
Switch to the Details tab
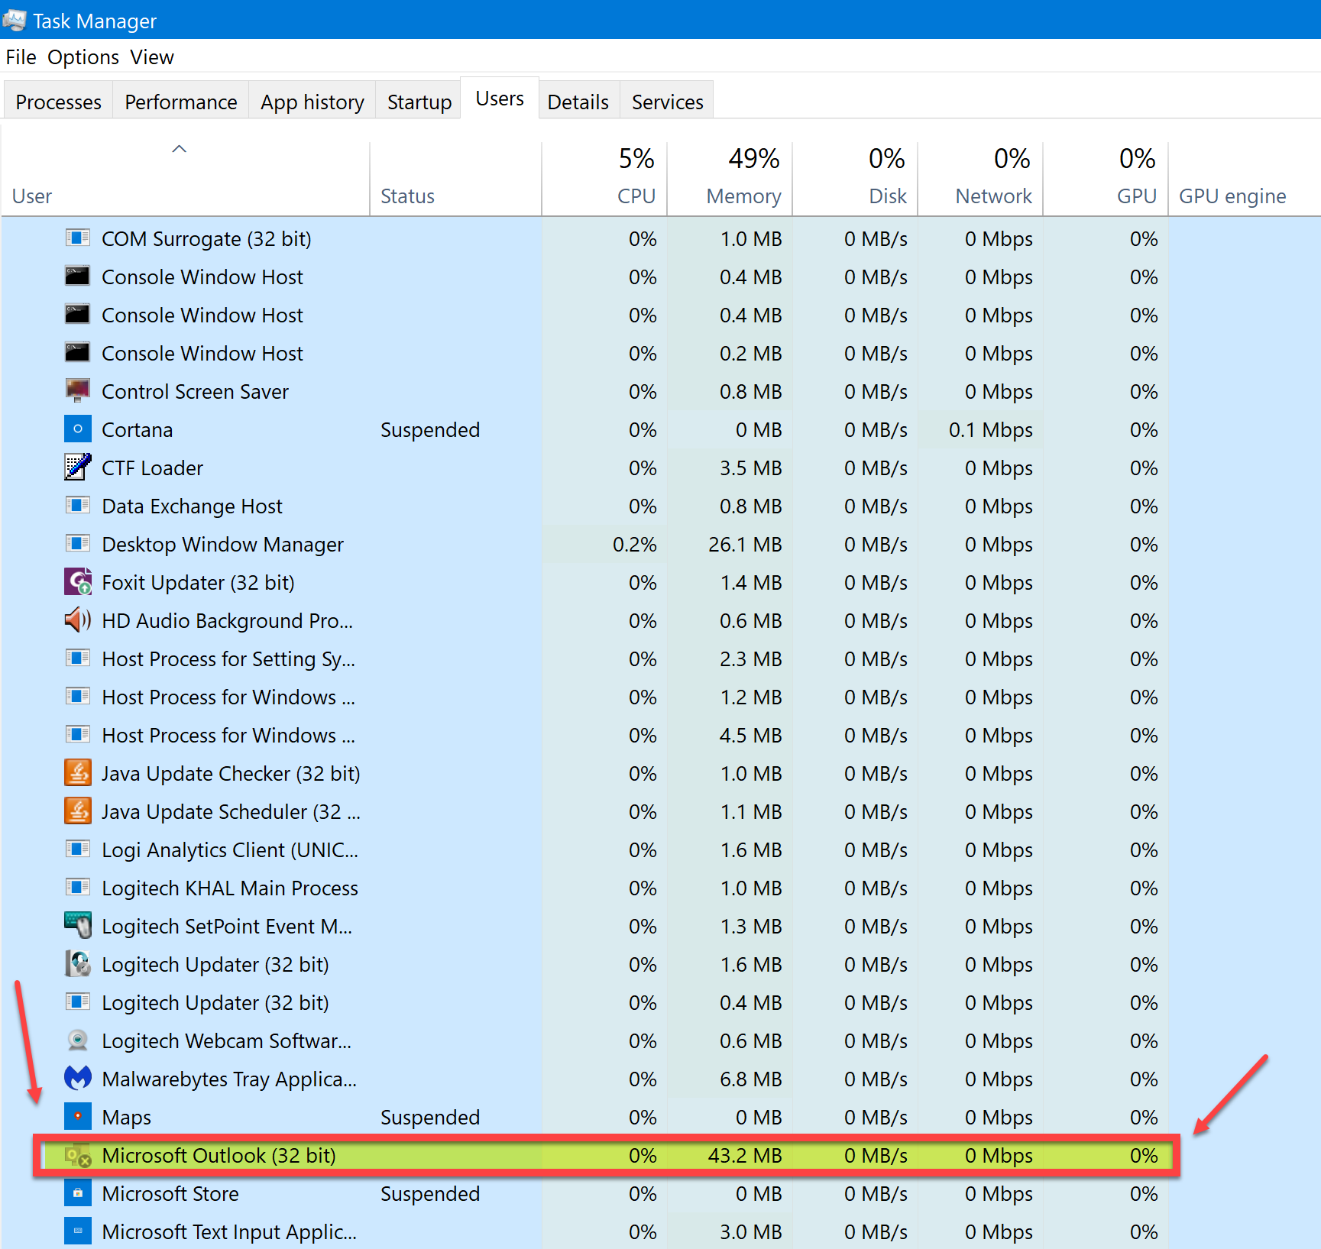(578, 102)
